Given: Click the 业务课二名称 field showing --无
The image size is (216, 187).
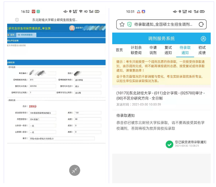Looking at the screenshot, I should 43,132.
